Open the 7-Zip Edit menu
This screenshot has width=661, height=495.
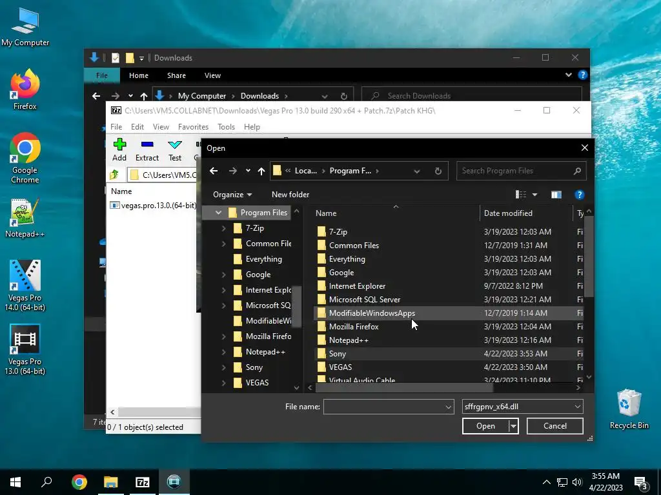(x=137, y=127)
